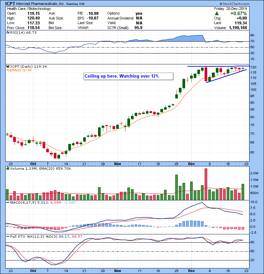Click the volume bars icon beside Volume label

8,168
